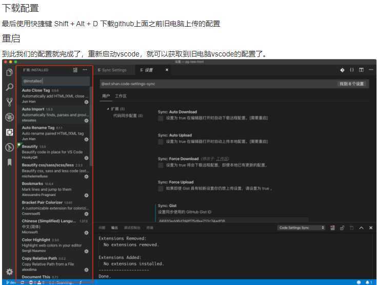Select the Document This extension
377x285 pixels.
[55, 277]
